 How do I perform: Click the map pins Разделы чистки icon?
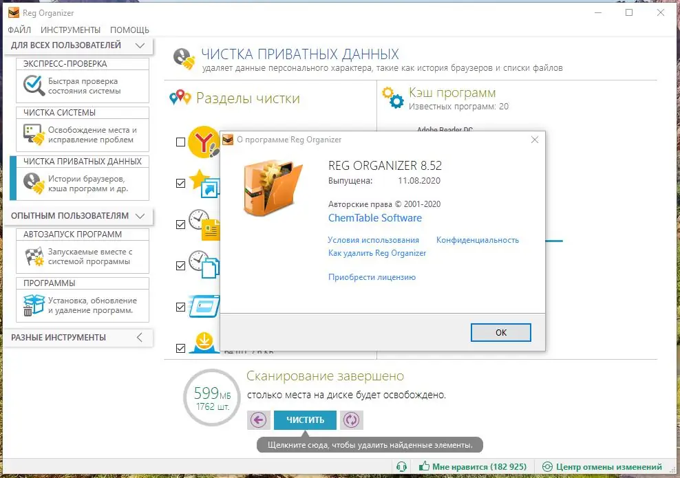[180, 98]
